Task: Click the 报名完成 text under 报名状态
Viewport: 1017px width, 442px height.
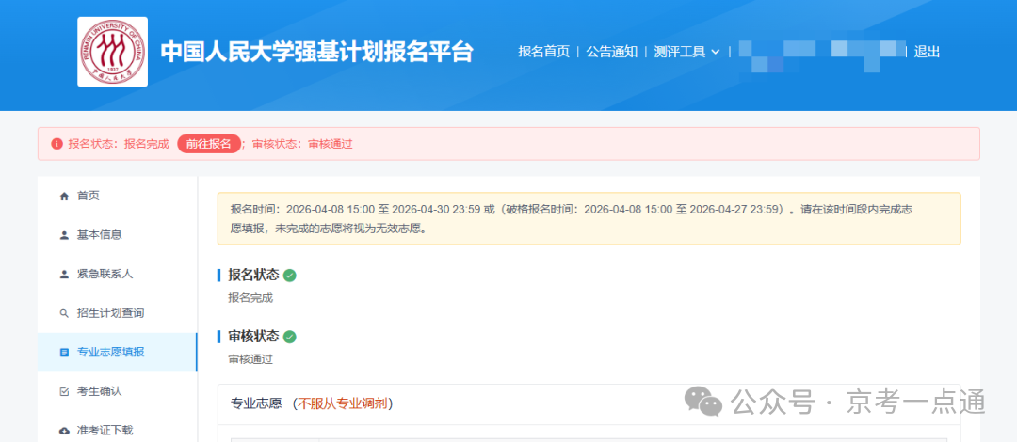Action: pyautogui.click(x=250, y=298)
